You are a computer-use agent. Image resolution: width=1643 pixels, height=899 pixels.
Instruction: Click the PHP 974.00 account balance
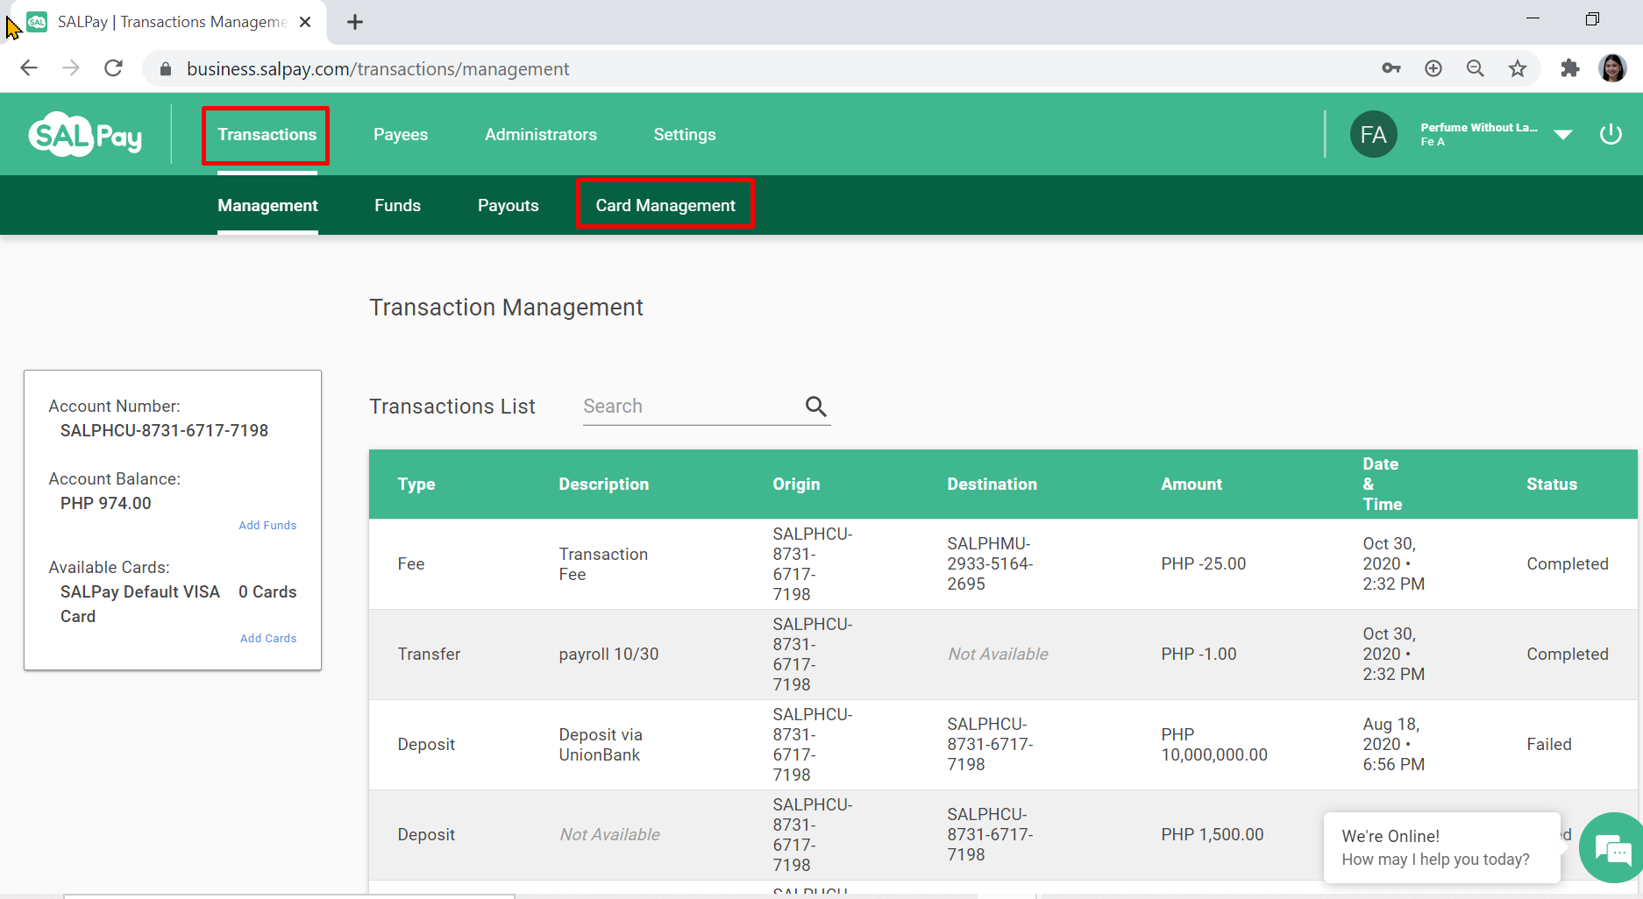(x=105, y=504)
